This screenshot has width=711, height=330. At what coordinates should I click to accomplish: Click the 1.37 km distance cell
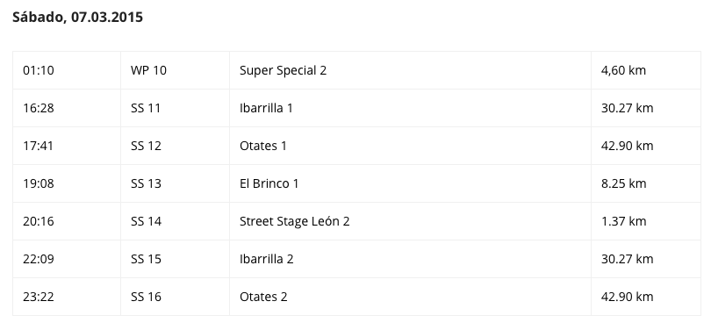(x=646, y=221)
